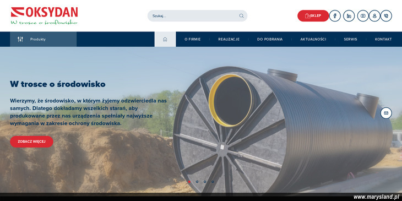Screen dimensions: 402x201
Task: Go to the home icon tab
Action: pos(165,39)
